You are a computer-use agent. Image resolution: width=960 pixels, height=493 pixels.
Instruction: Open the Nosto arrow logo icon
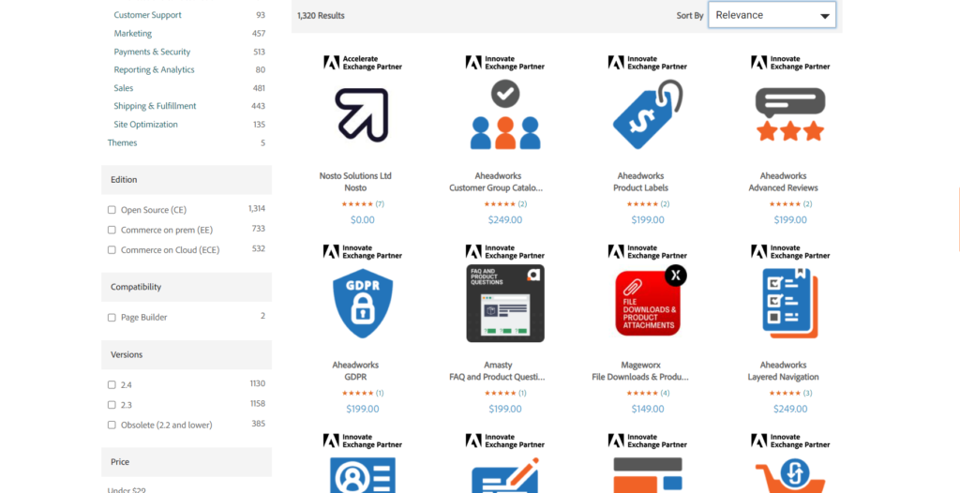362,115
